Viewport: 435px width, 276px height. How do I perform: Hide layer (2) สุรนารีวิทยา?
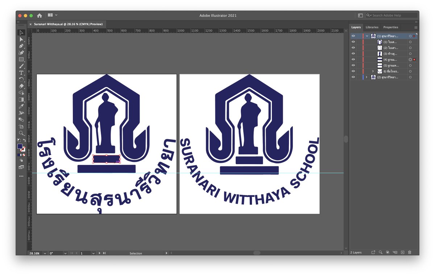tap(353, 77)
